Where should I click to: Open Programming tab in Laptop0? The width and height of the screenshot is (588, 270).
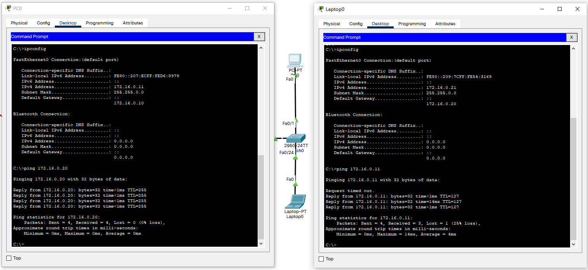[412, 24]
